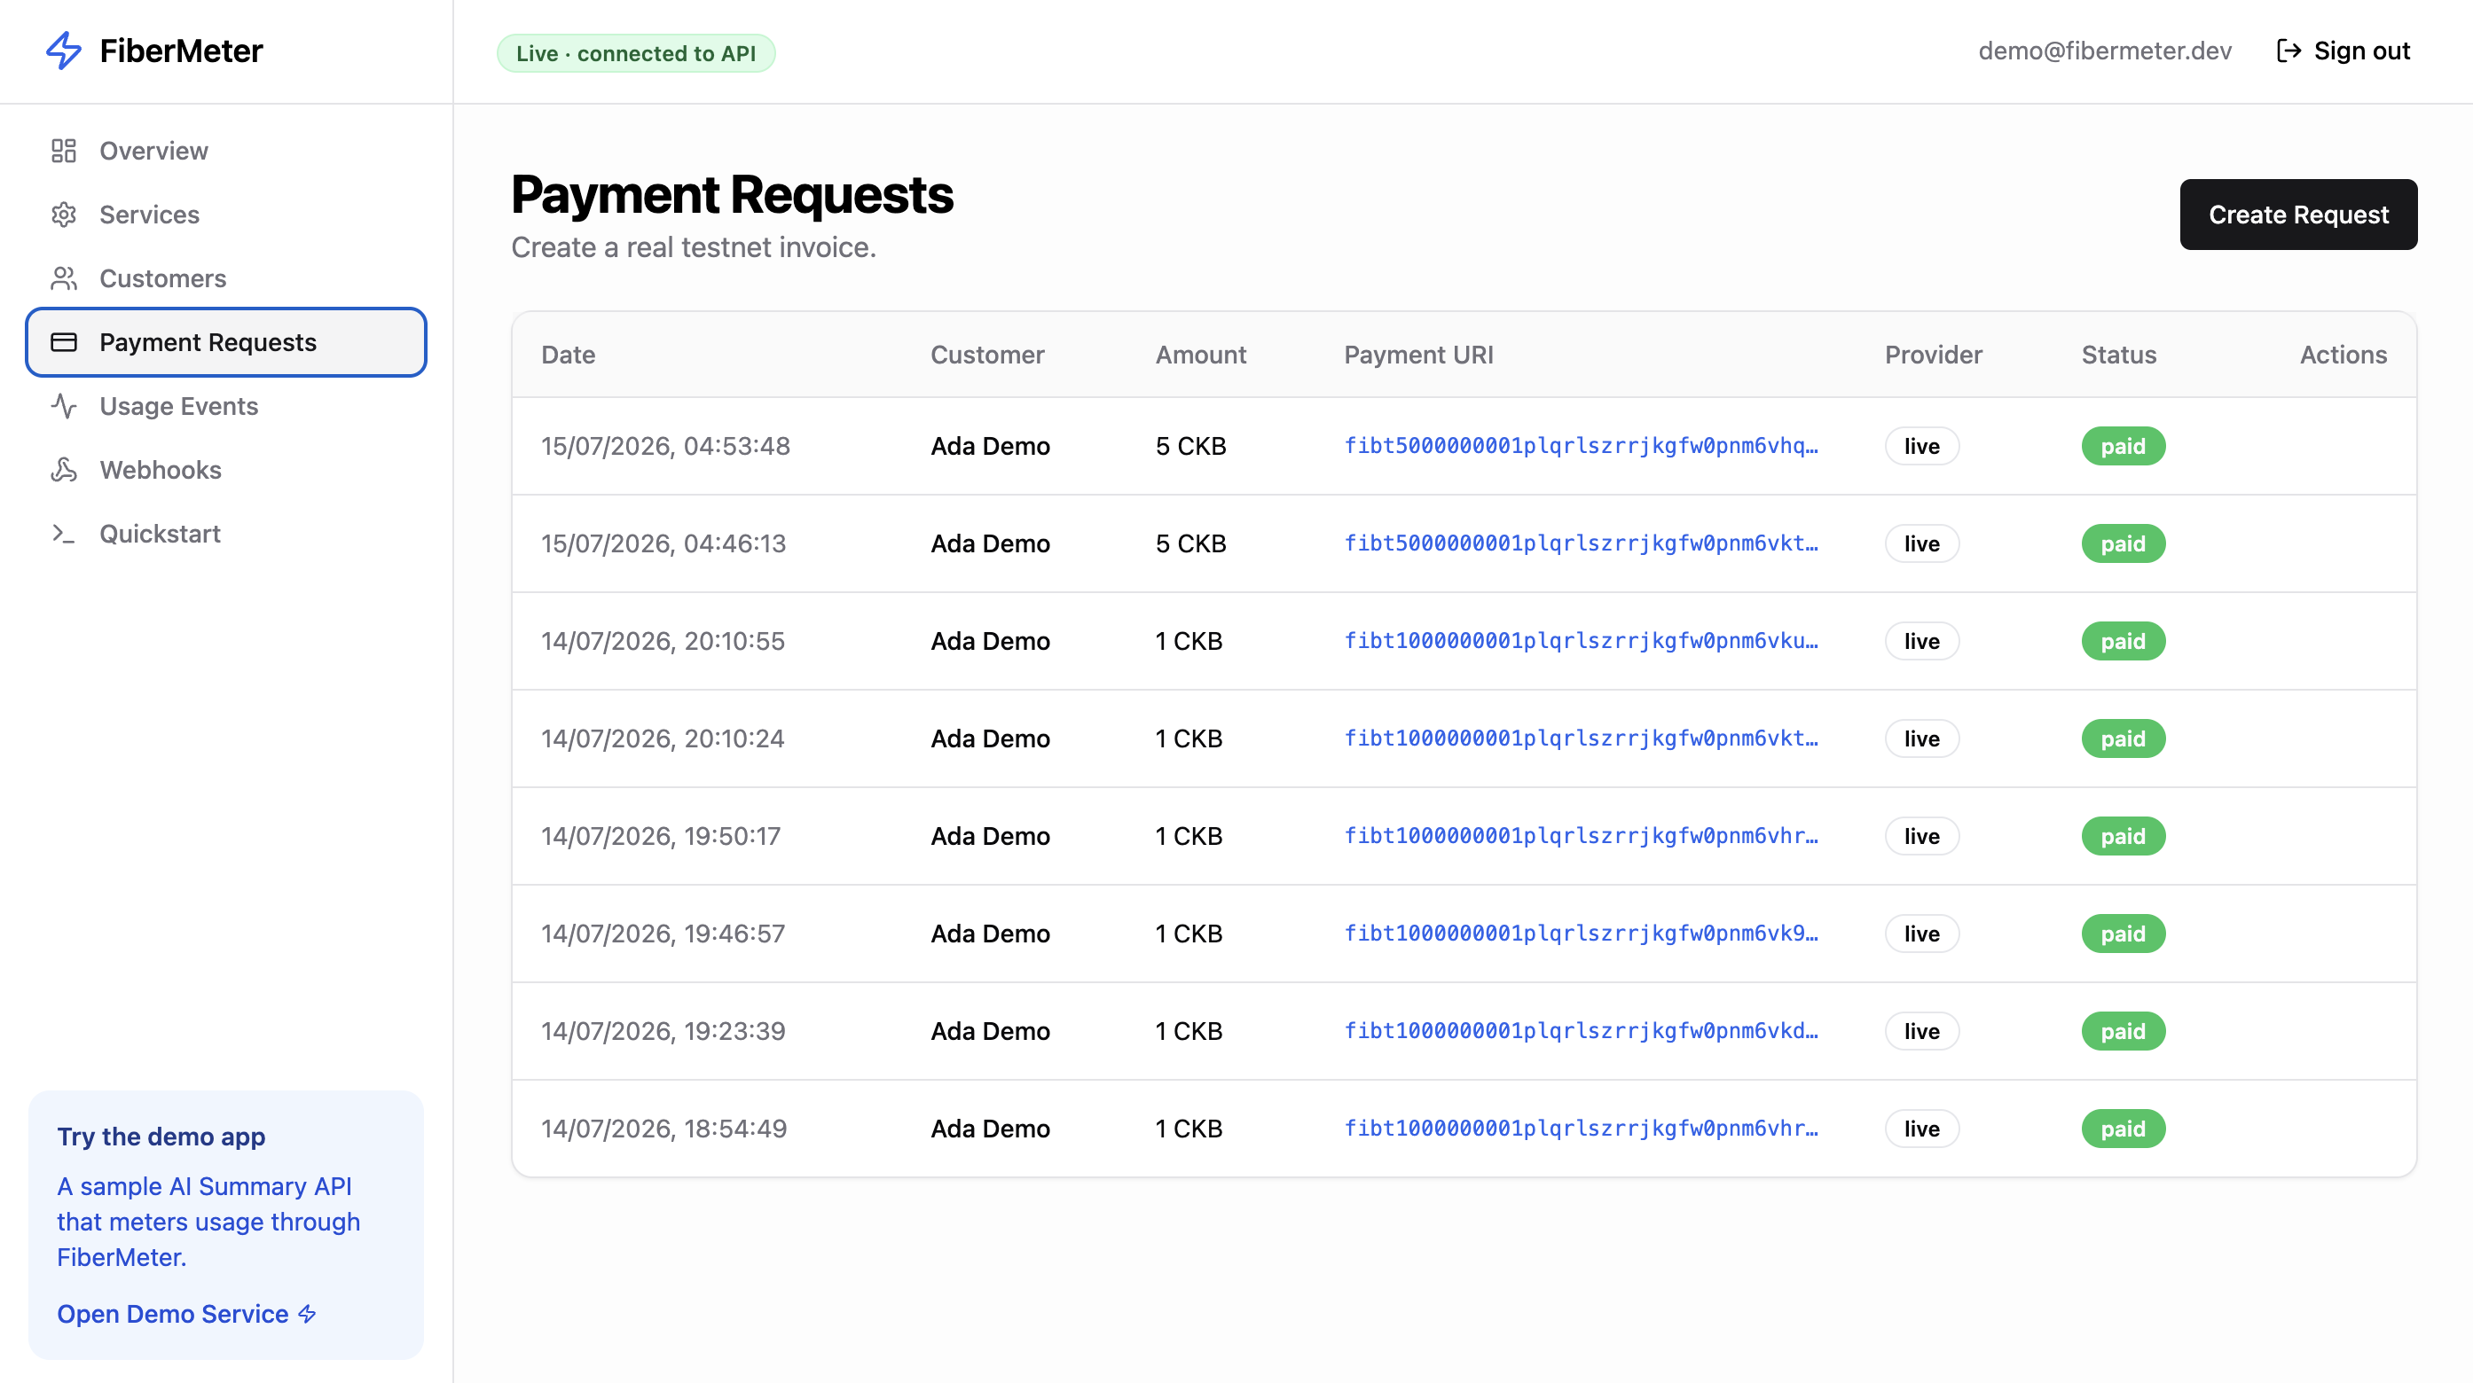This screenshot has height=1383, width=2473.
Task: Click live provider badge in 20:10:24 row
Action: [x=1922, y=739]
